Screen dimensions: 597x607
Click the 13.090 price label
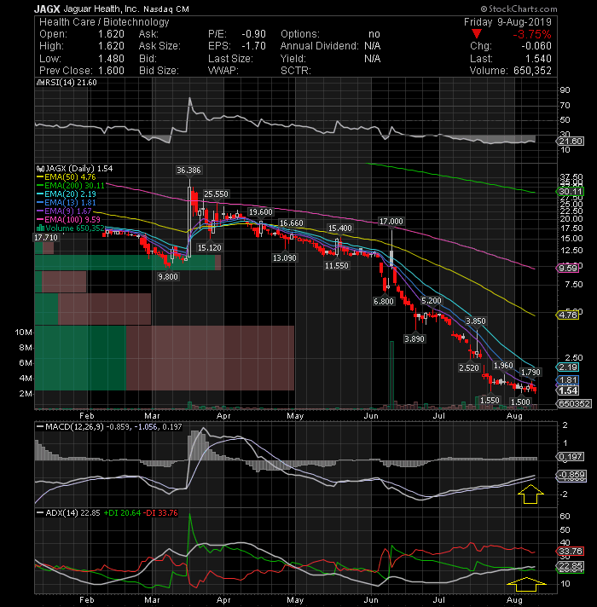285,258
